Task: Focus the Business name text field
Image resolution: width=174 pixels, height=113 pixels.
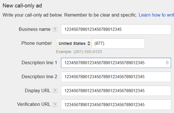Action: (x=116, y=29)
